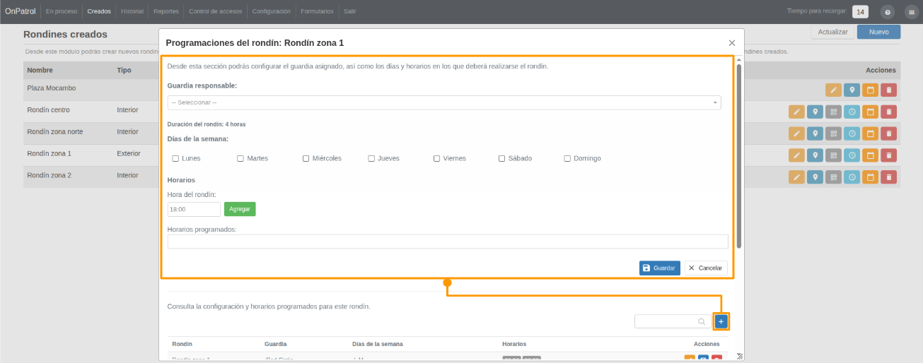Open clock icon for Rondín zona norte
The height and width of the screenshot is (363, 923).
pos(852,133)
